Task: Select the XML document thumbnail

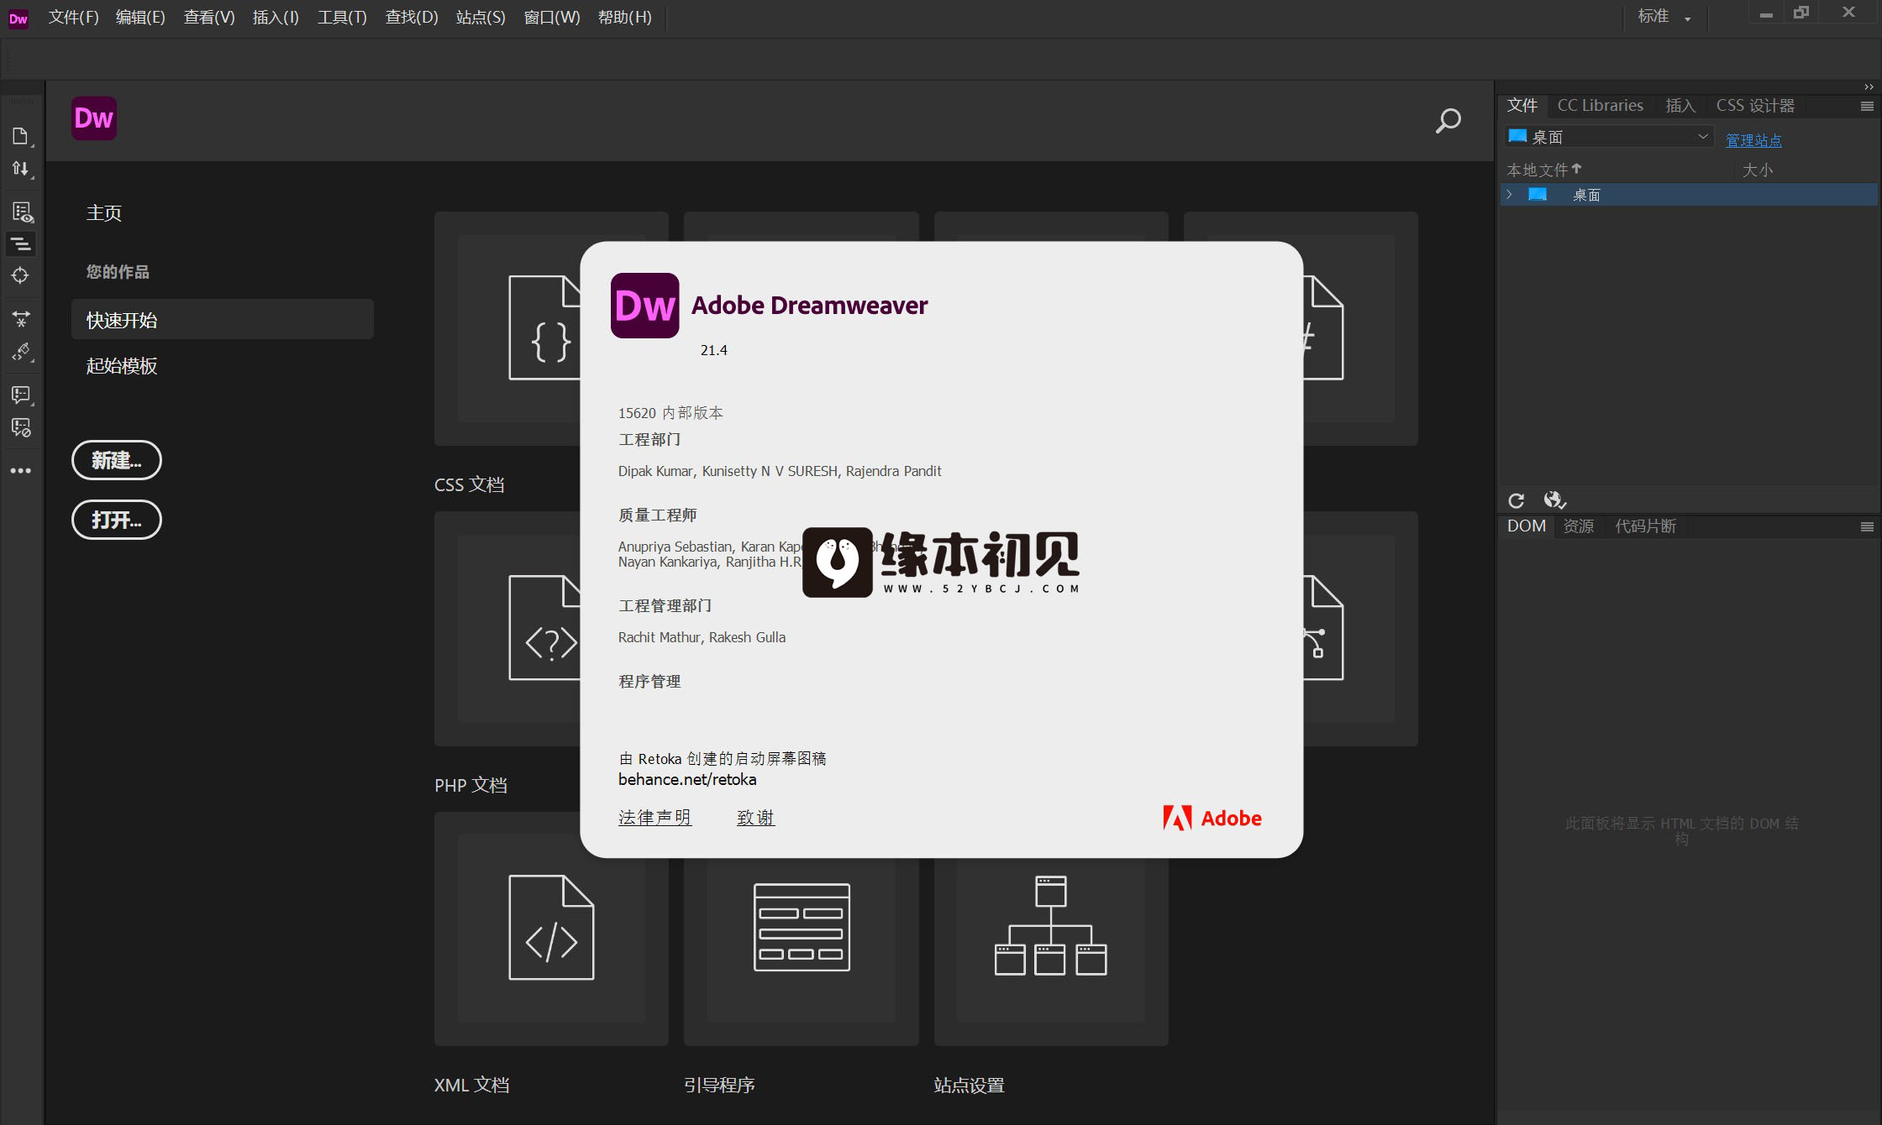Action: (551, 928)
